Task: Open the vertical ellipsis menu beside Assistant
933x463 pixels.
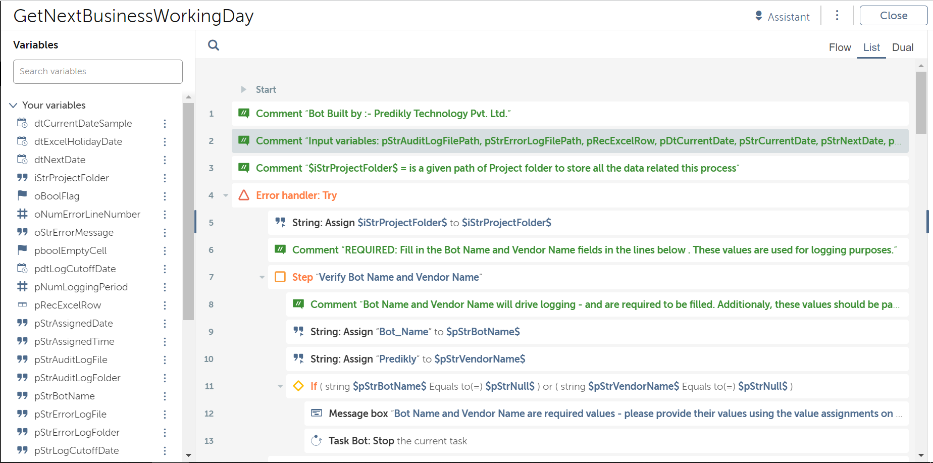Action: (x=837, y=16)
